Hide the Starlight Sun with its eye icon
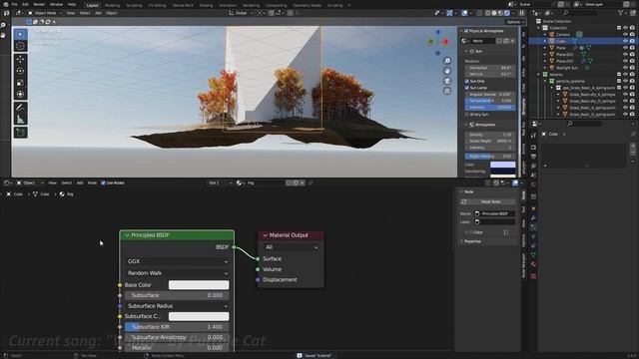Screen dimensions: 639x359 [x=625, y=68]
